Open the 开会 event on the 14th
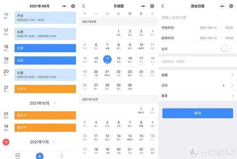Screen dimensions: 237x159 45,18
